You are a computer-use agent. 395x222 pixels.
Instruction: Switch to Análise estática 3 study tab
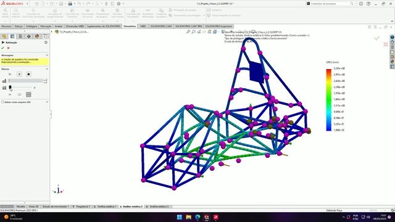(x=159, y=207)
